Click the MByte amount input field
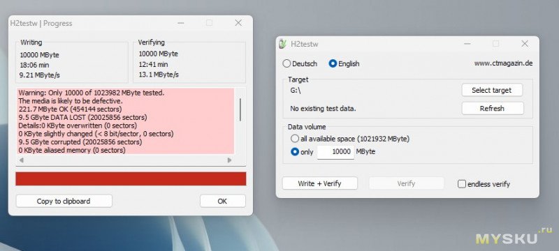 coord(335,152)
